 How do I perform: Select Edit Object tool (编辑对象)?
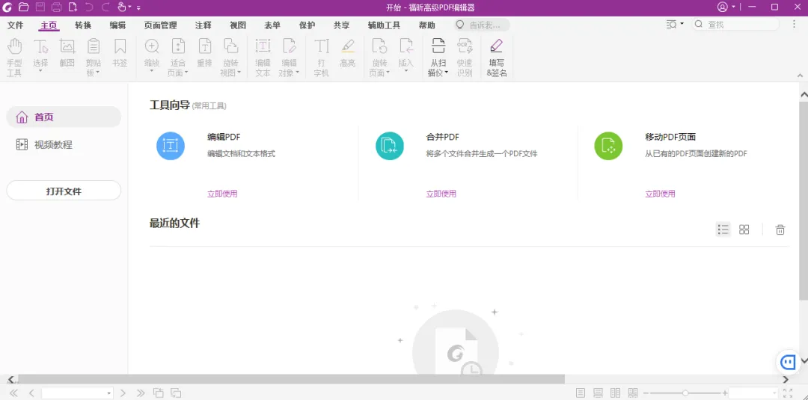[289, 57]
